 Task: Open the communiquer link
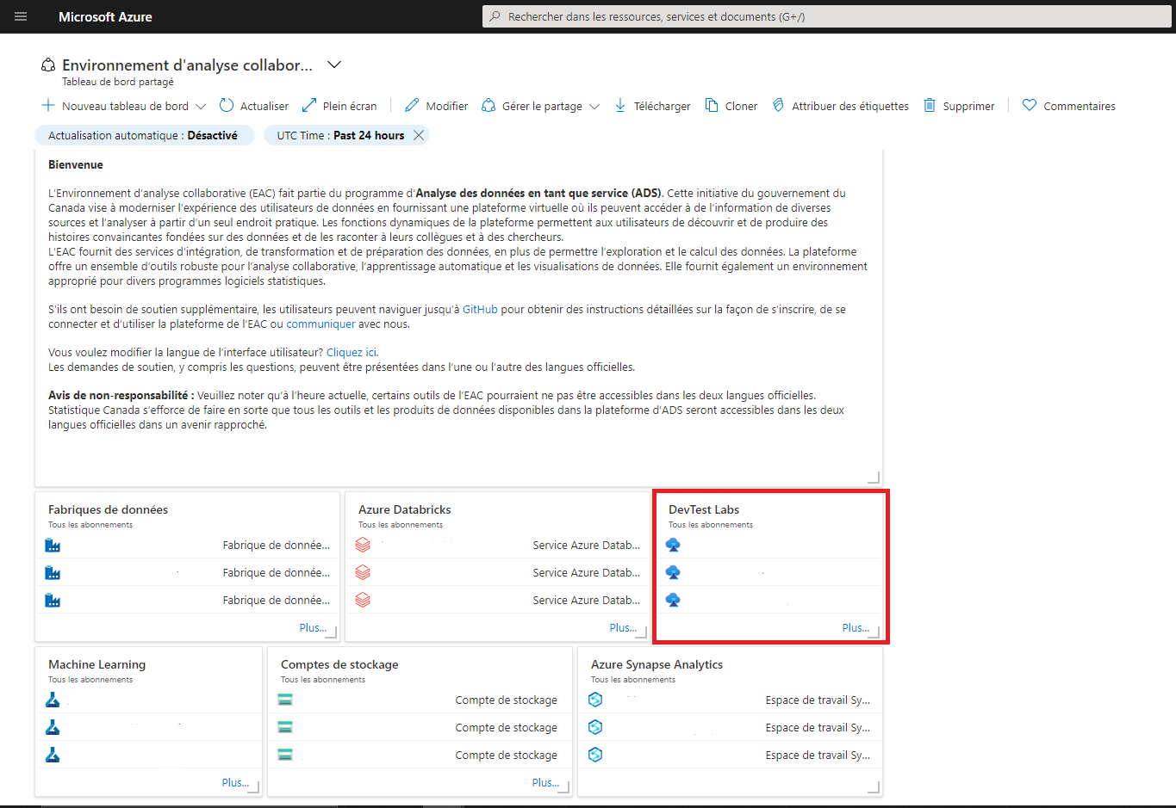[320, 324]
